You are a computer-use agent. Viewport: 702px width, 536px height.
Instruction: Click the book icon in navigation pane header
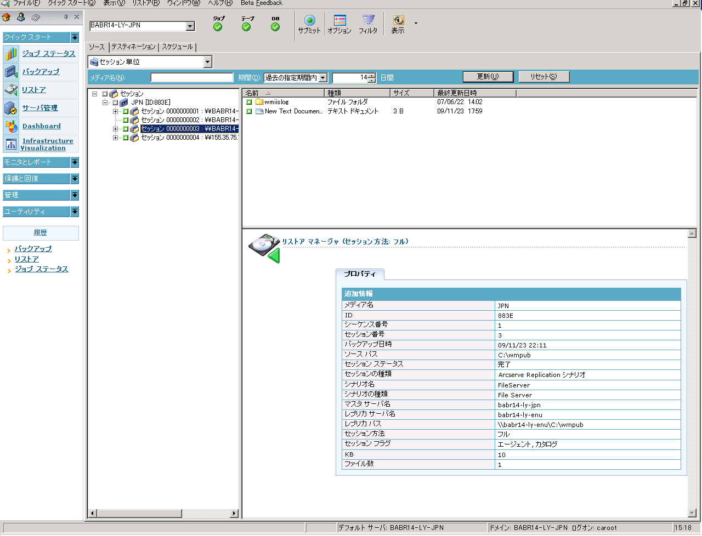click(36, 18)
